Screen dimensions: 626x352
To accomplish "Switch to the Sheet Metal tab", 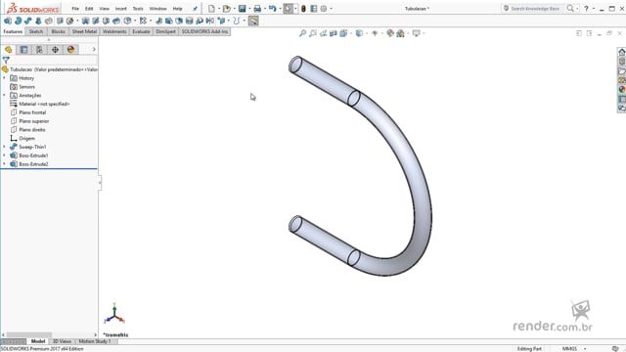I will click(x=84, y=31).
